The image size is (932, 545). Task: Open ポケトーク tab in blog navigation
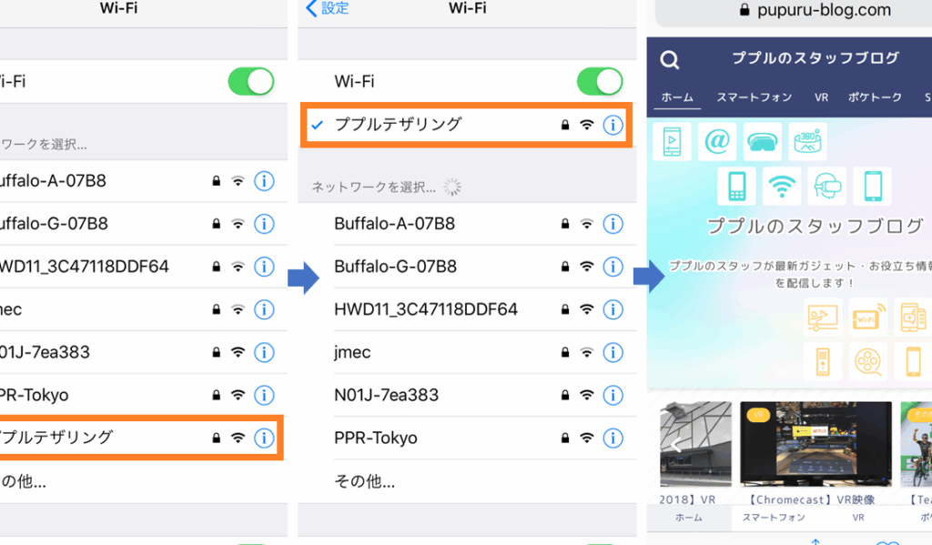(875, 97)
